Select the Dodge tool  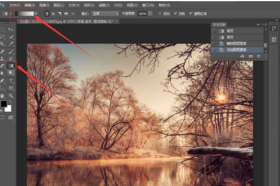point(11,73)
